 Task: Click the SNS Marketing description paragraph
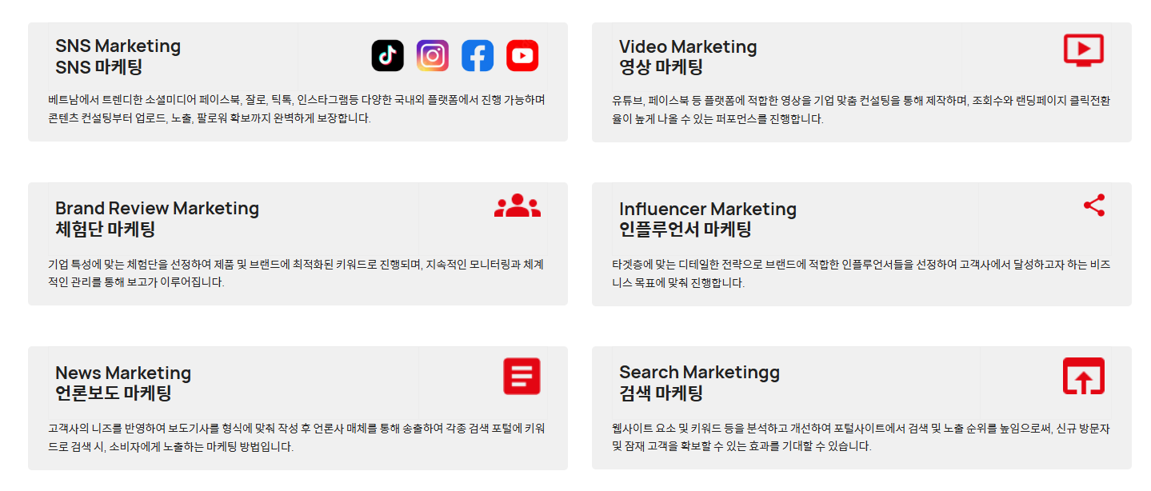pos(296,110)
